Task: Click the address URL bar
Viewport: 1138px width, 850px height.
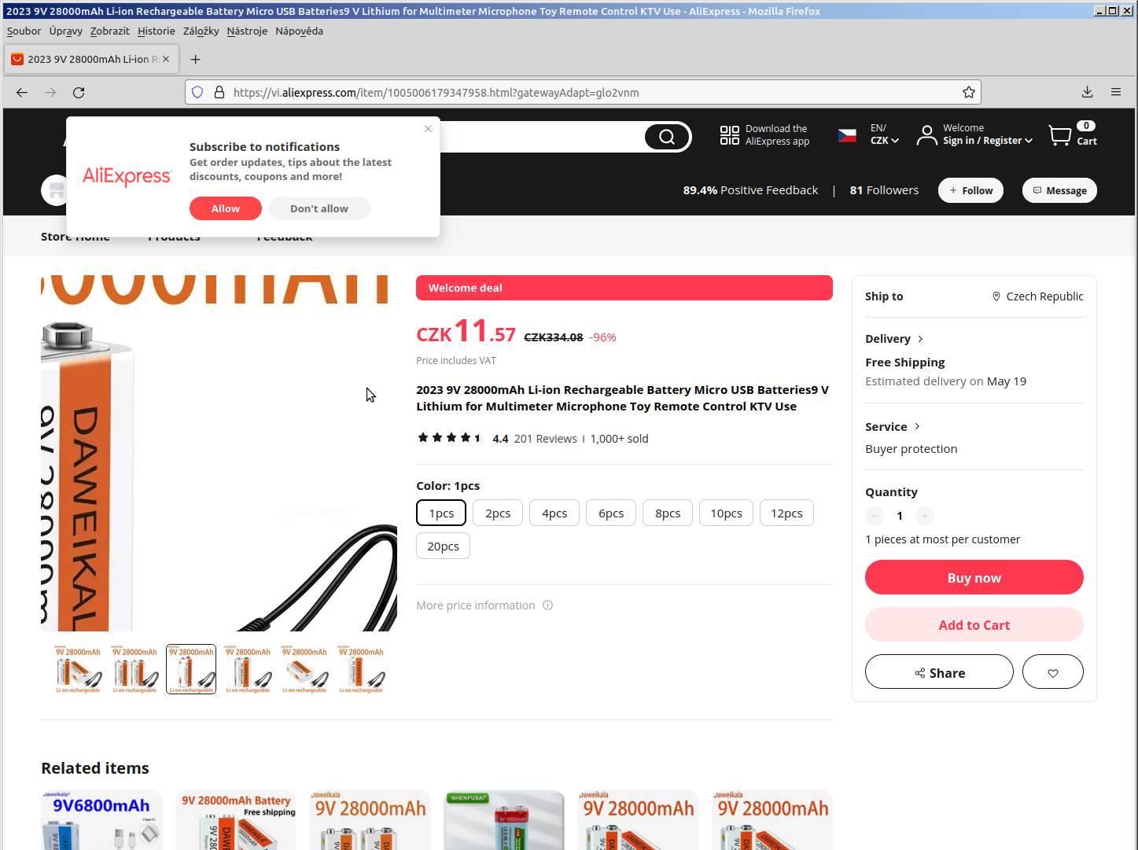Action: (x=582, y=92)
